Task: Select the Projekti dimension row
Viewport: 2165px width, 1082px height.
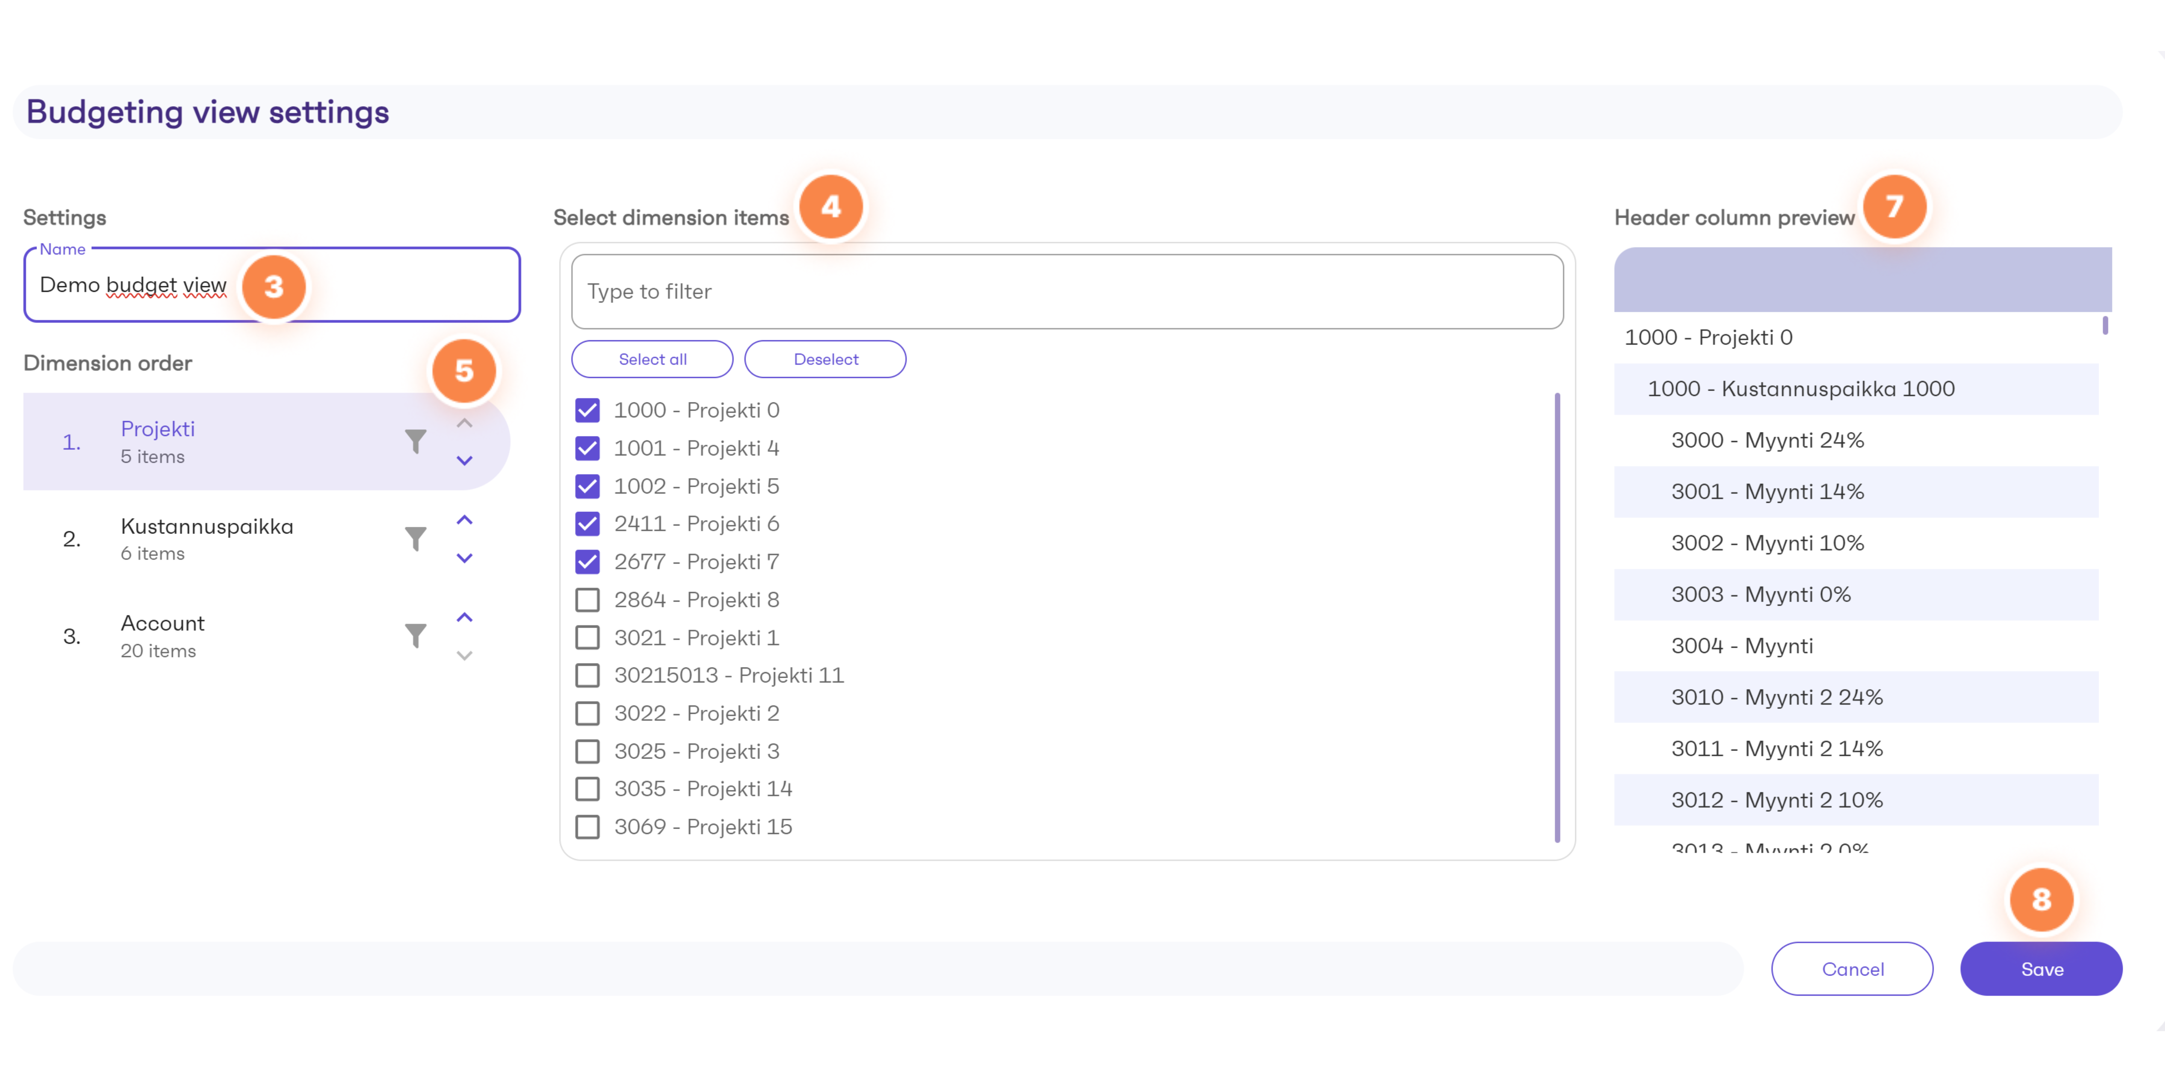Action: 267,441
